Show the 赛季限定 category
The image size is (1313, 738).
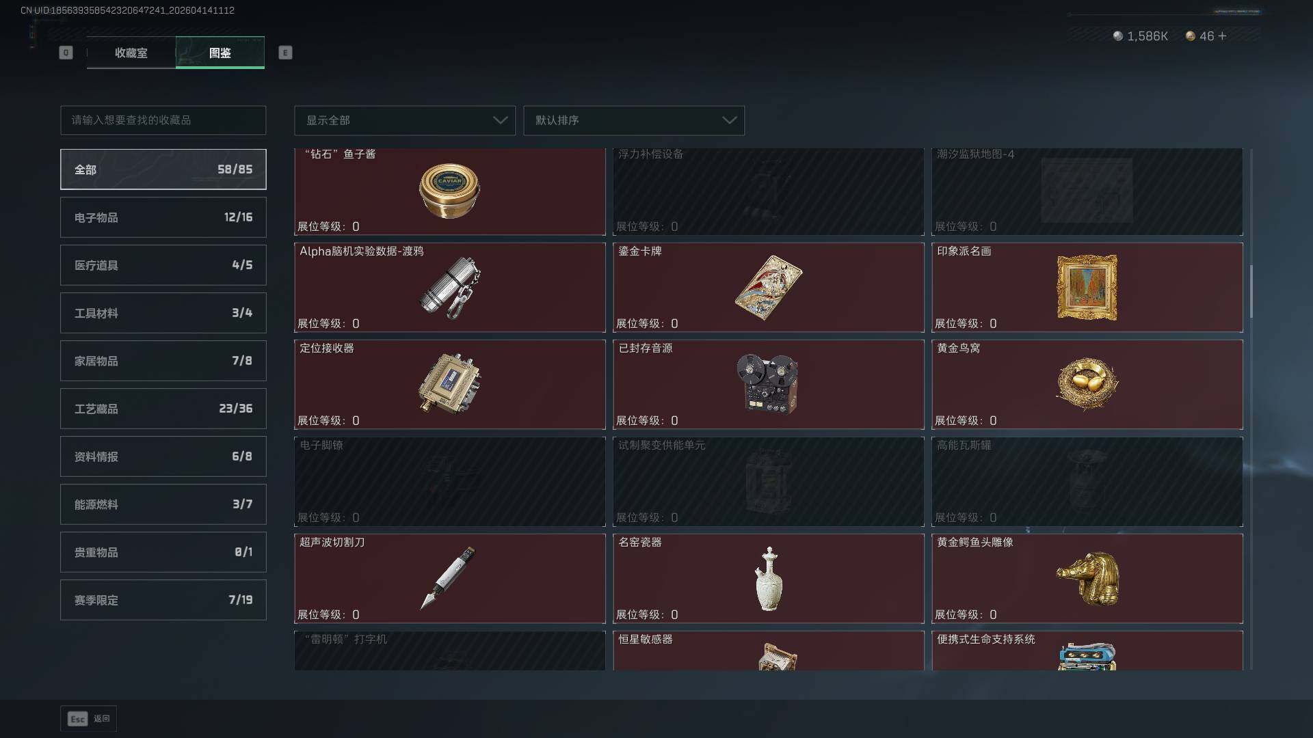point(163,600)
